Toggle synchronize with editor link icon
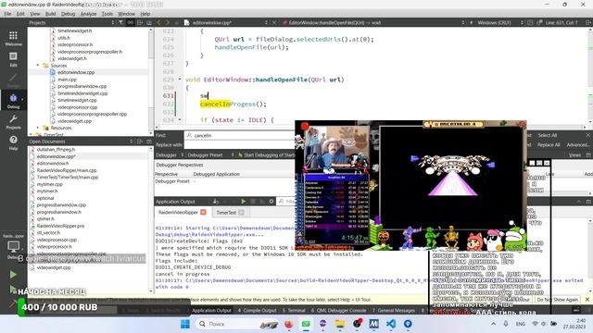Image resolution: width=593 pixels, height=333 pixels. point(130,22)
